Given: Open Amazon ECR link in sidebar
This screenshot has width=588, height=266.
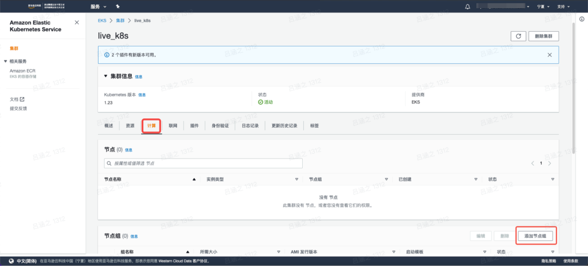Looking at the screenshot, I should coord(22,70).
